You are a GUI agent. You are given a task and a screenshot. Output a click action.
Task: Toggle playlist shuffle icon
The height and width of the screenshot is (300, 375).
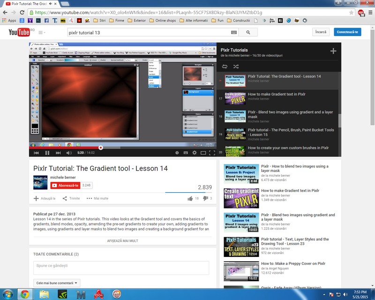tap(236, 67)
